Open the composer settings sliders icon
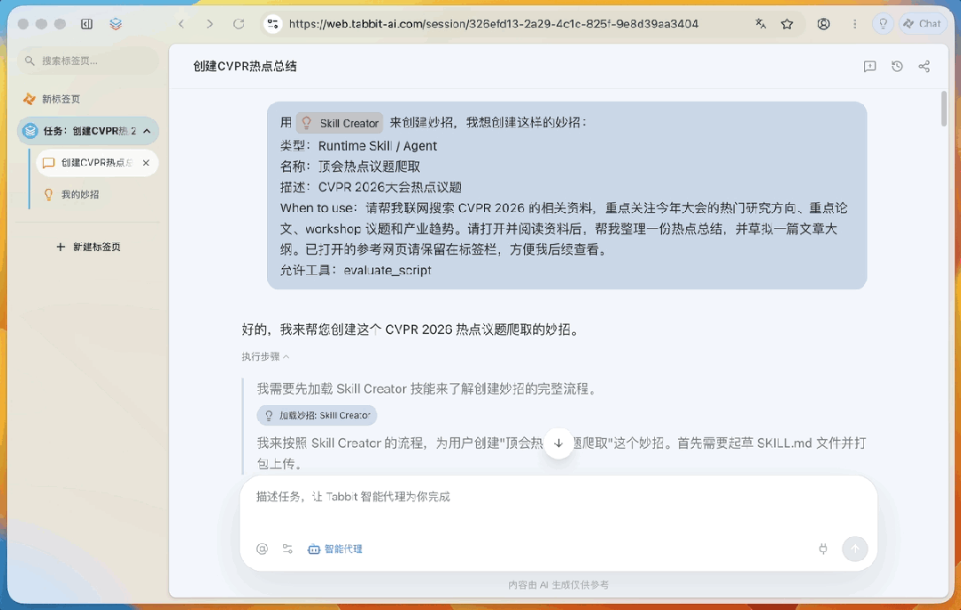The image size is (961, 610). point(287,549)
